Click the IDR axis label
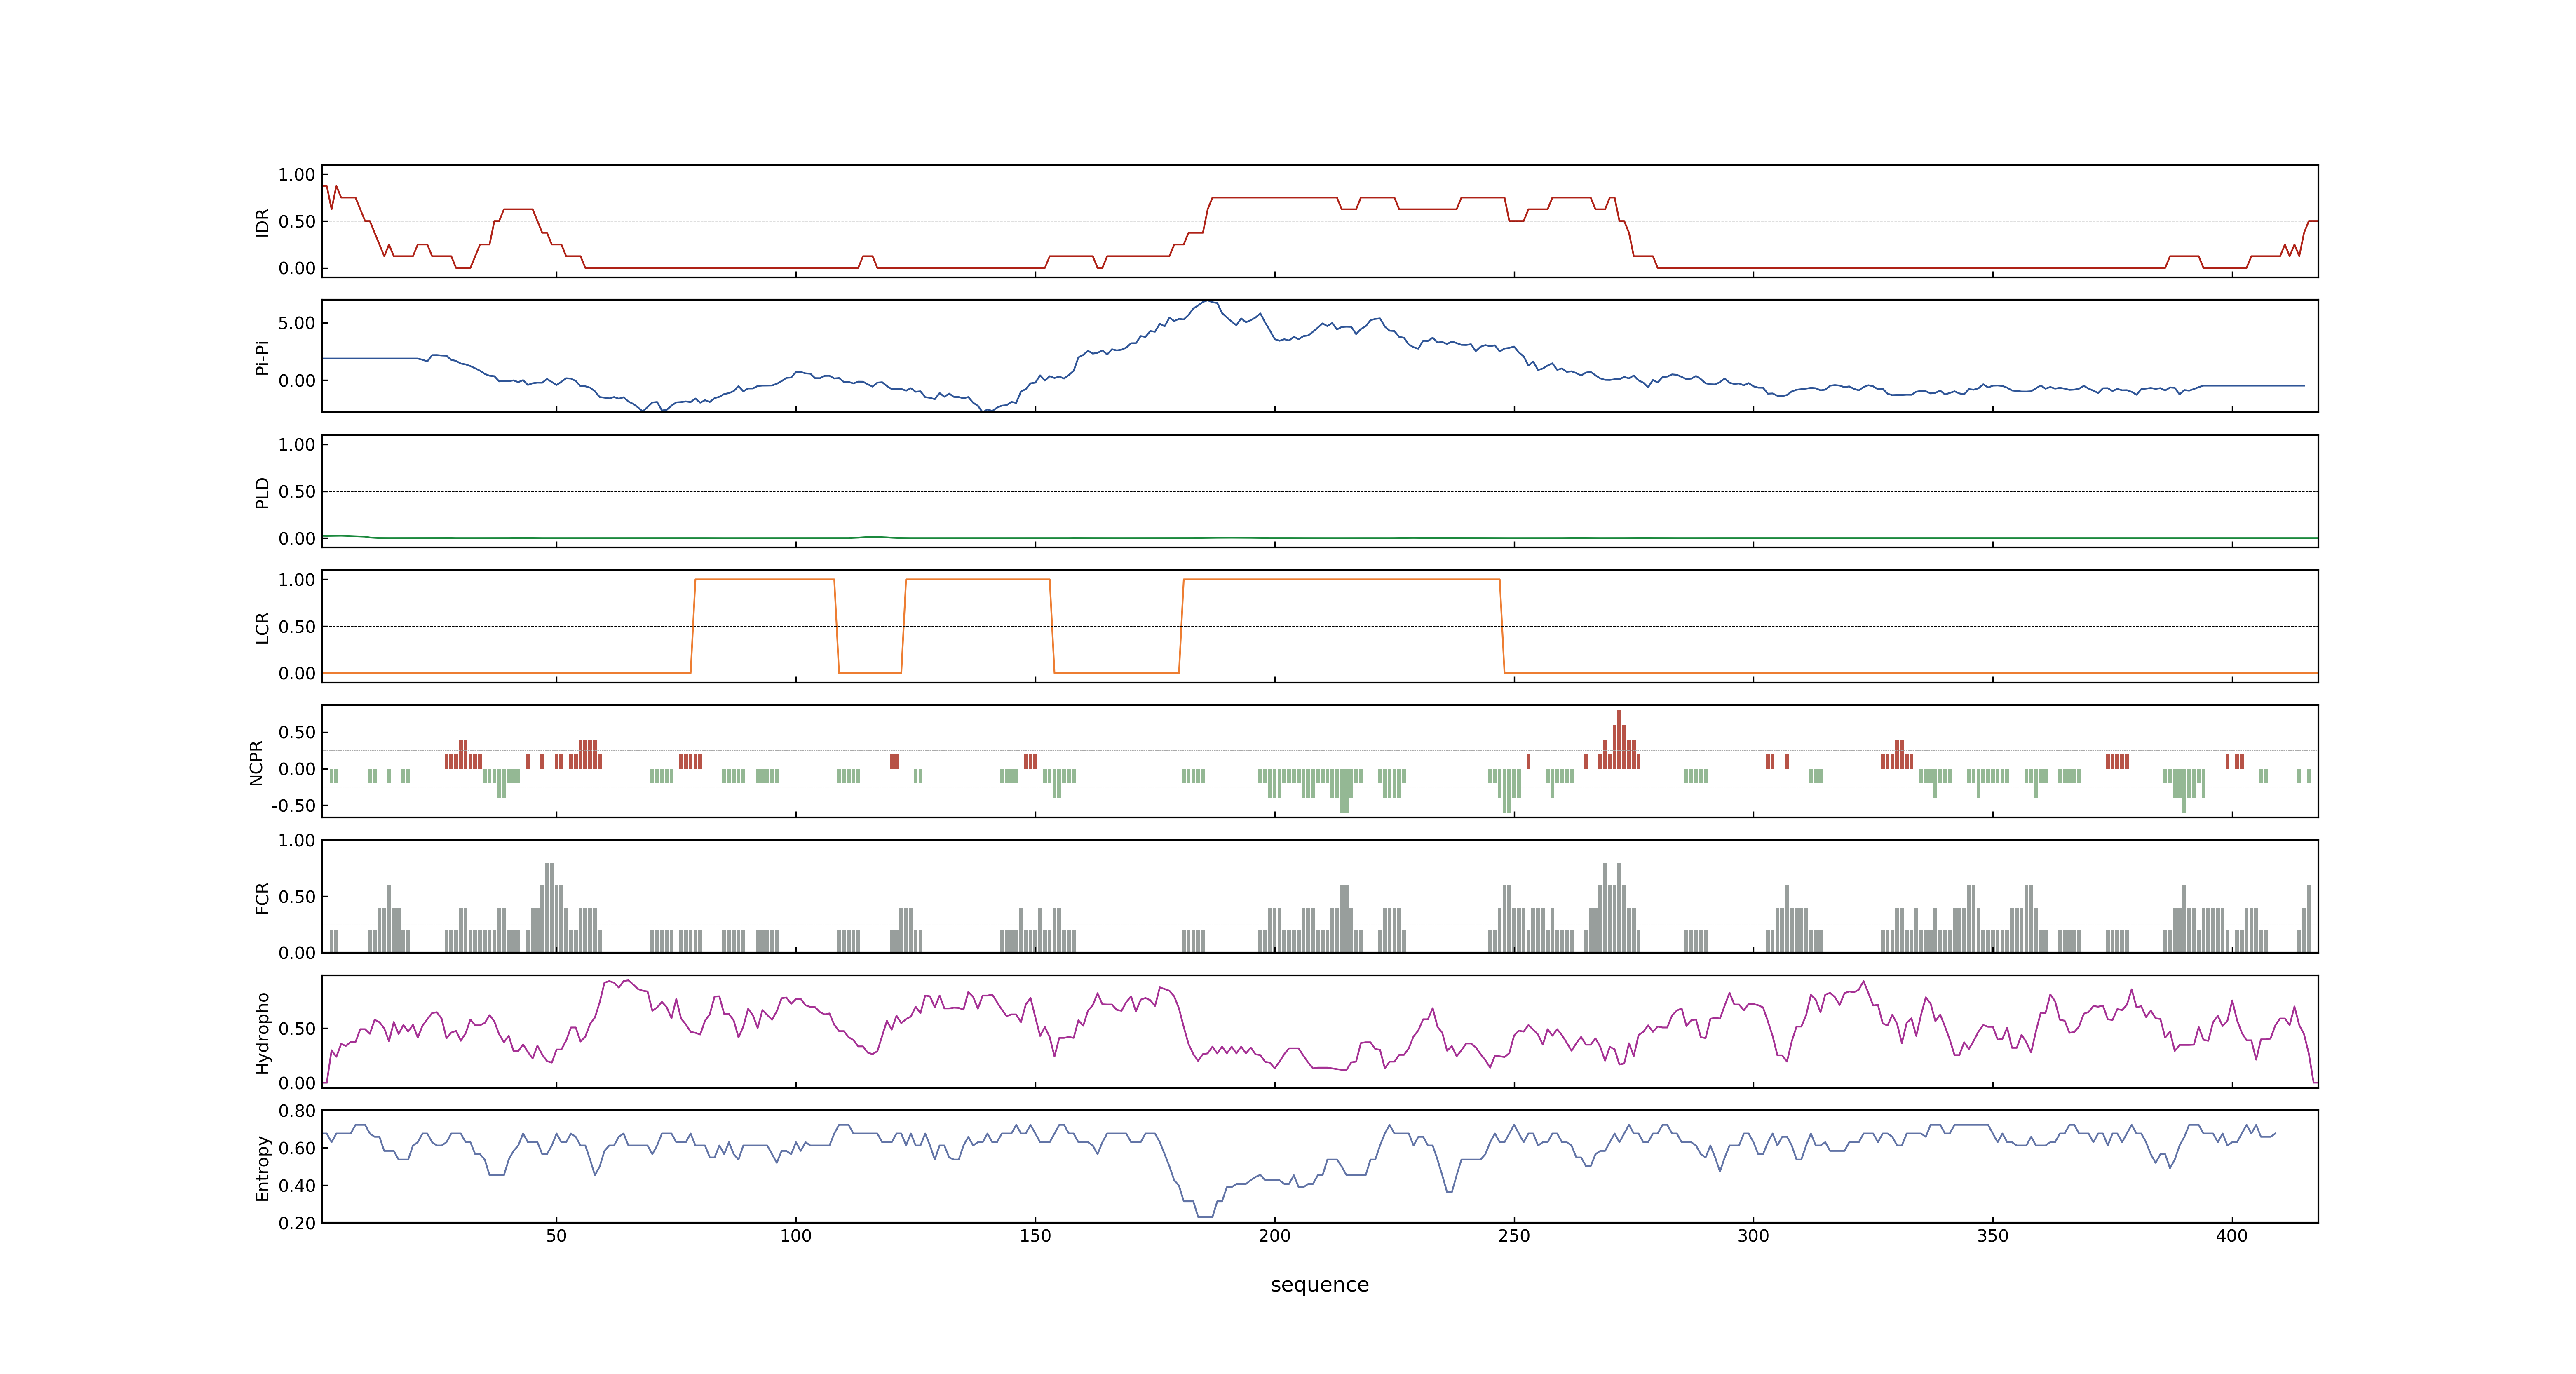Screen dimensions: 2576x1374 262,222
